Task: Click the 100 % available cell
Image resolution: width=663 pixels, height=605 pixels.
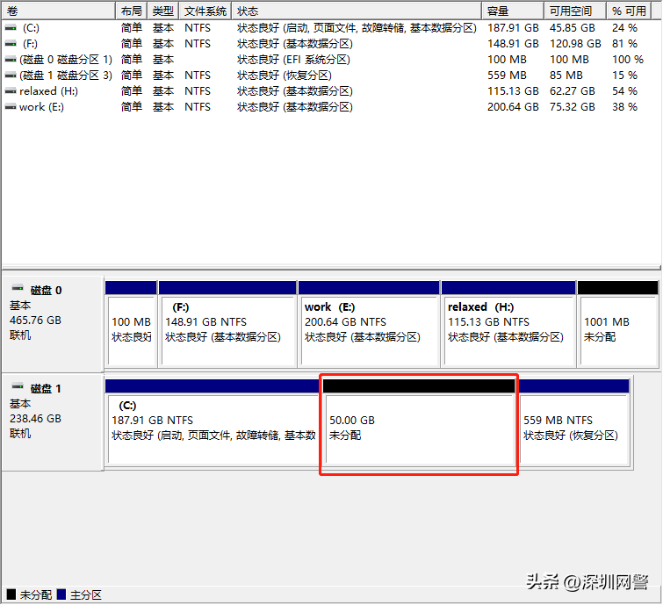Action: click(x=628, y=60)
